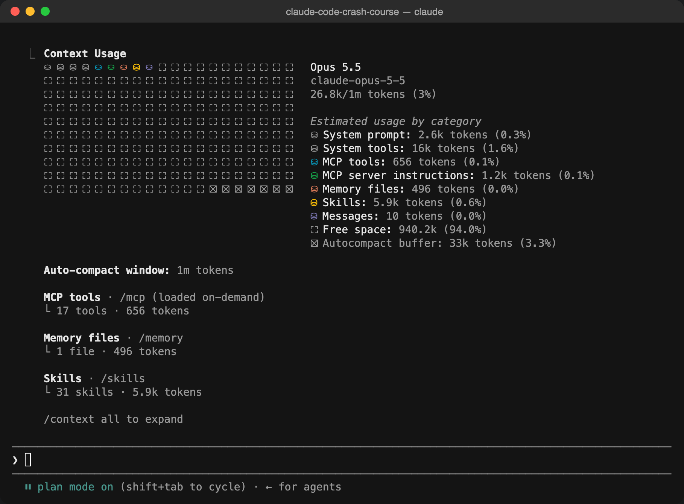The height and width of the screenshot is (504, 684).
Task: Click the System tools legend icon
Action: (314, 149)
